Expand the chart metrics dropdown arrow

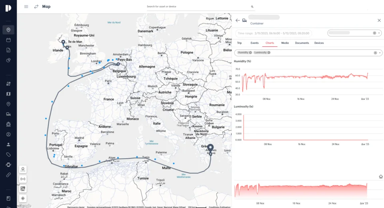[x=379, y=53]
